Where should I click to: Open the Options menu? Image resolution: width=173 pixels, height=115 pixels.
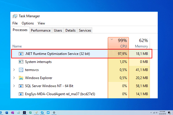point(28,23)
